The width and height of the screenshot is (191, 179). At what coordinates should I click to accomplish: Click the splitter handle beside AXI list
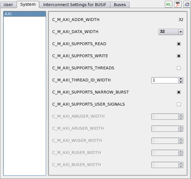pyautogui.click(x=47, y=93)
